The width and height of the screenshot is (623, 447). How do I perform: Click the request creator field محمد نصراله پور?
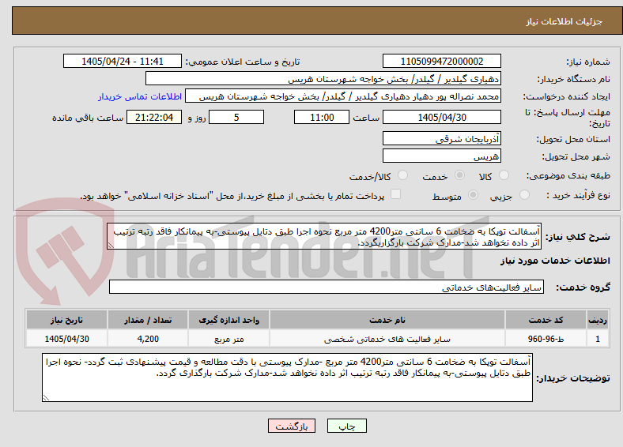click(x=343, y=96)
